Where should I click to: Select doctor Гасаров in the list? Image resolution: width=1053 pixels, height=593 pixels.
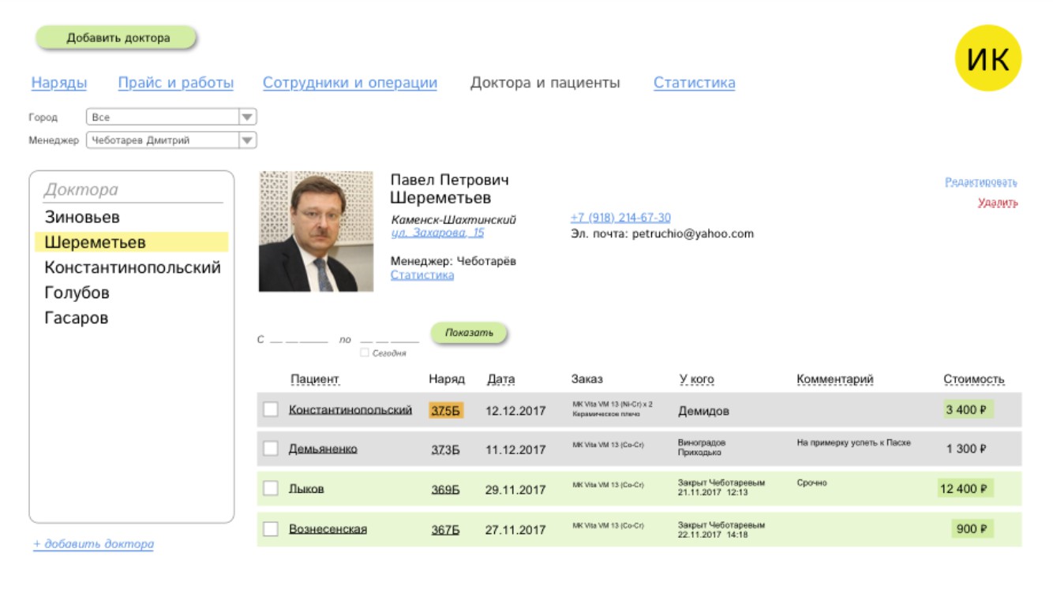[76, 319]
